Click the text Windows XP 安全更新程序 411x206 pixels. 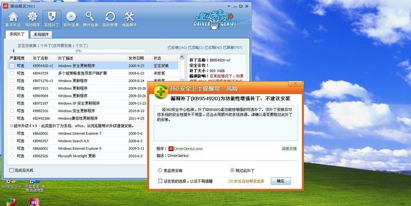pos(79,104)
